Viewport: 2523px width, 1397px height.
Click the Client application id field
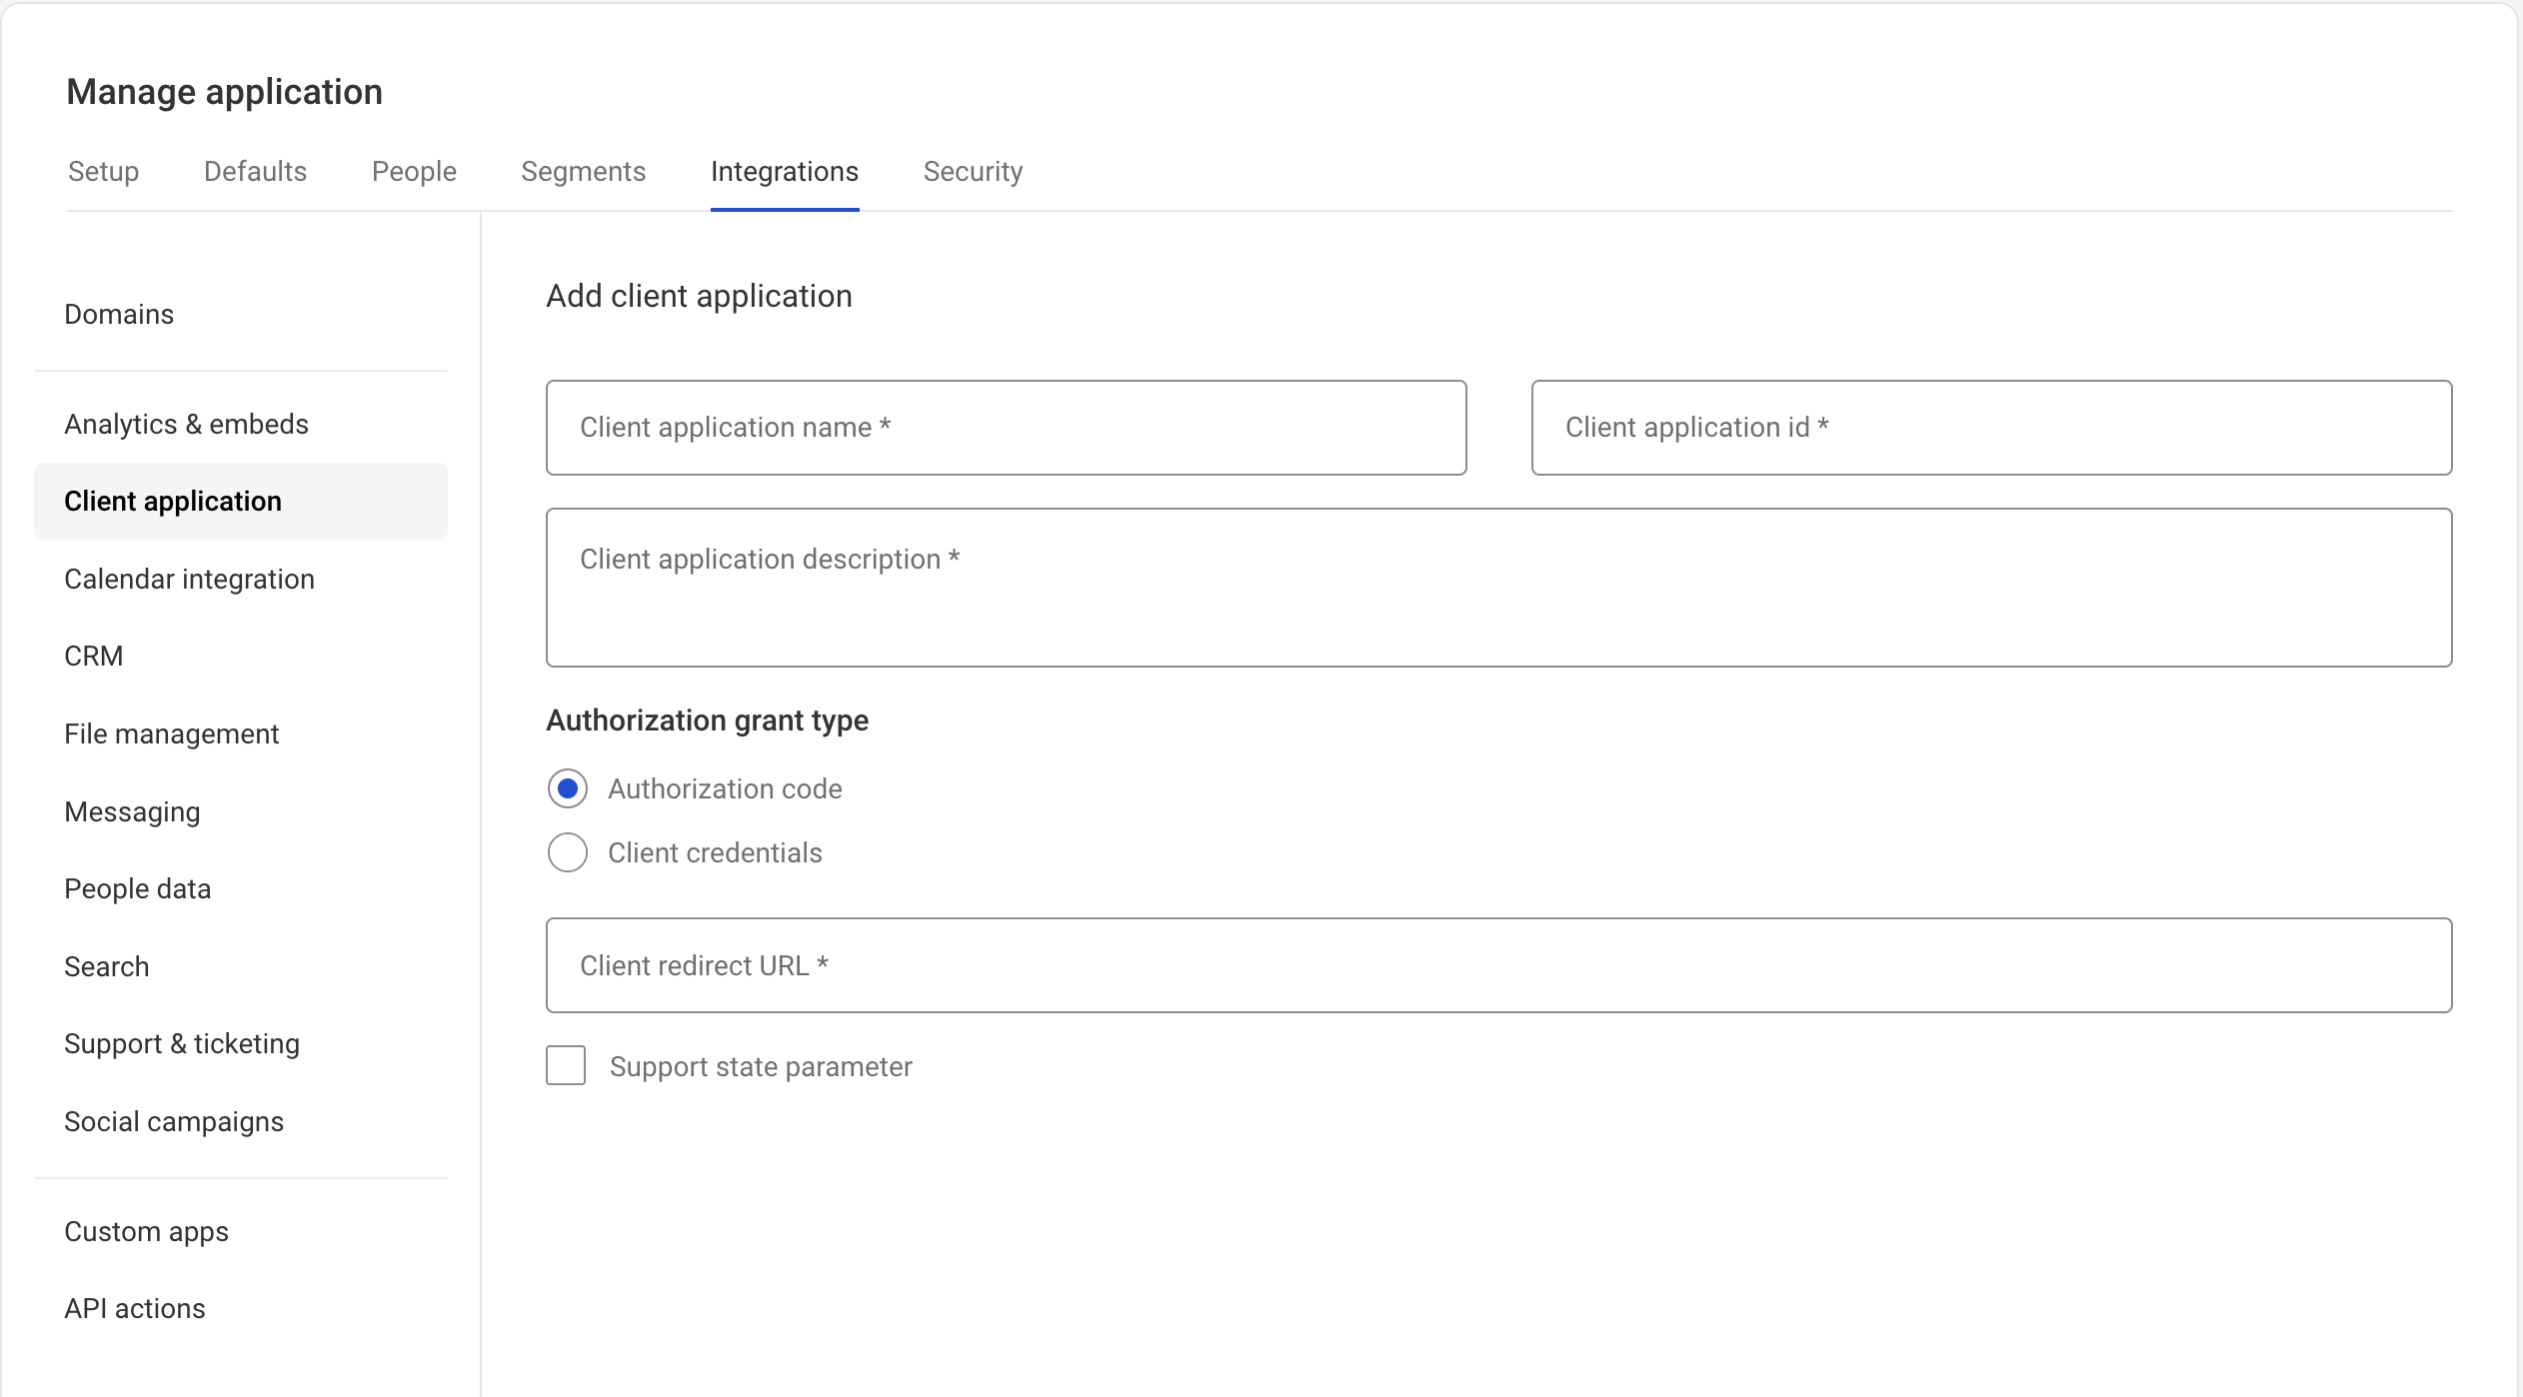(x=1990, y=428)
